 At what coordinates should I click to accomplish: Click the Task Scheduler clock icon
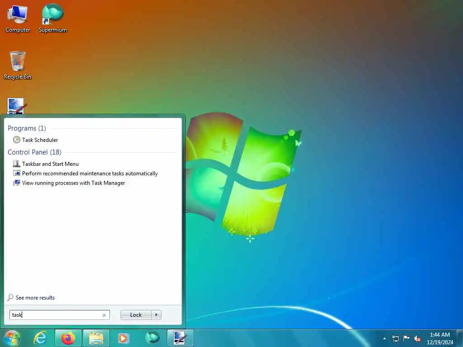point(17,140)
